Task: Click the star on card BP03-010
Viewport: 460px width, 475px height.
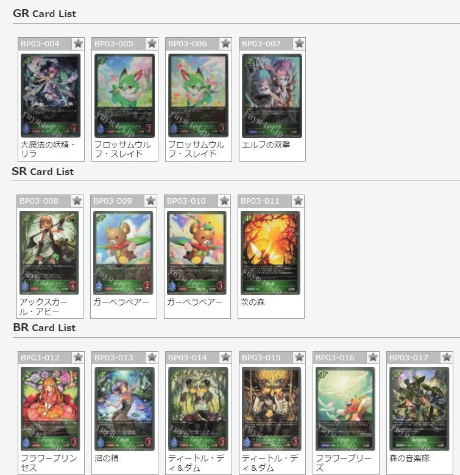Action: pyautogui.click(x=224, y=201)
